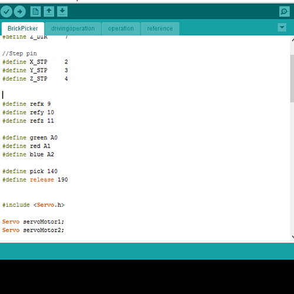Click the "#define refy 10" line
294x294 pixels.
click(28, 112)
